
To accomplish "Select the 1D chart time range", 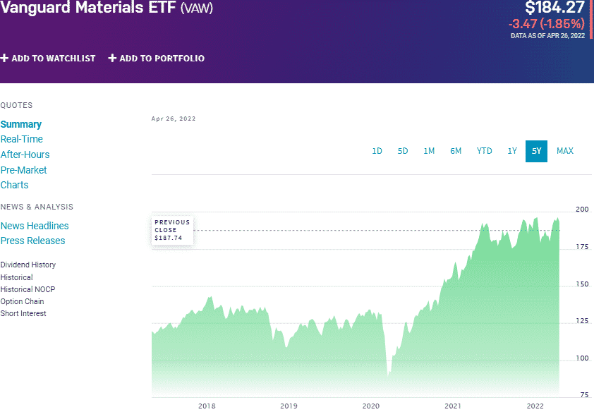I will coord(377,151).
